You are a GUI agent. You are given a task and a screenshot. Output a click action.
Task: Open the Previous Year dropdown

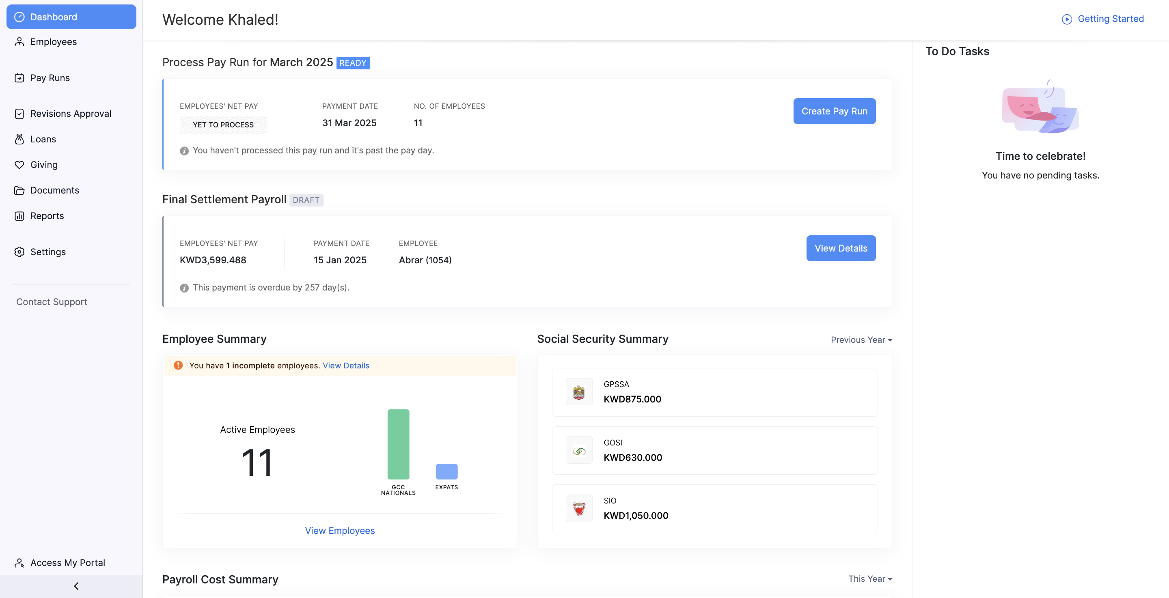[861, 340]
